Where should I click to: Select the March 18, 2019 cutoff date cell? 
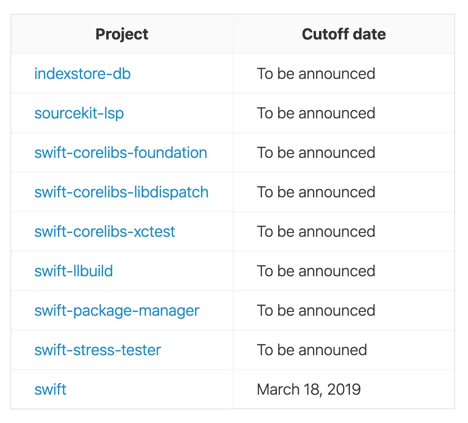coord(309,390)
